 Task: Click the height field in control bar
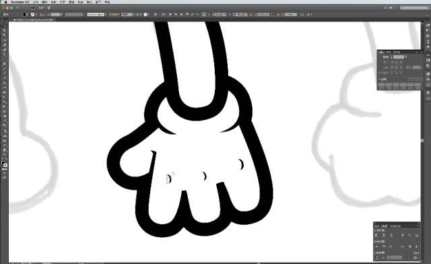pyautogui.click(x=291, y=14)
